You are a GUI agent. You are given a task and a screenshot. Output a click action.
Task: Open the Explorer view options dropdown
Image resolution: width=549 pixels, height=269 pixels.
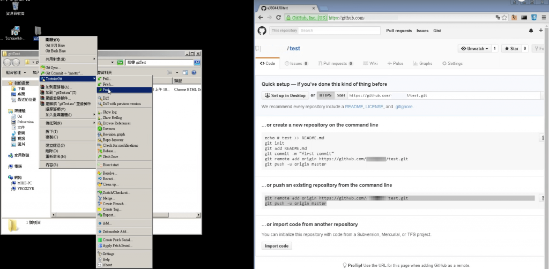click(177, 72)
